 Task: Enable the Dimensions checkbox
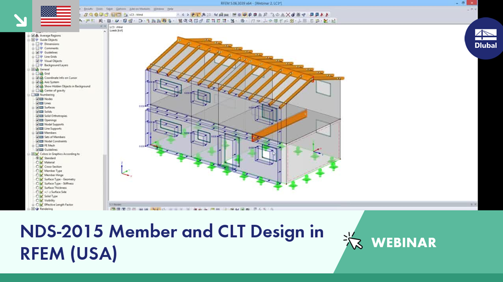37,44
